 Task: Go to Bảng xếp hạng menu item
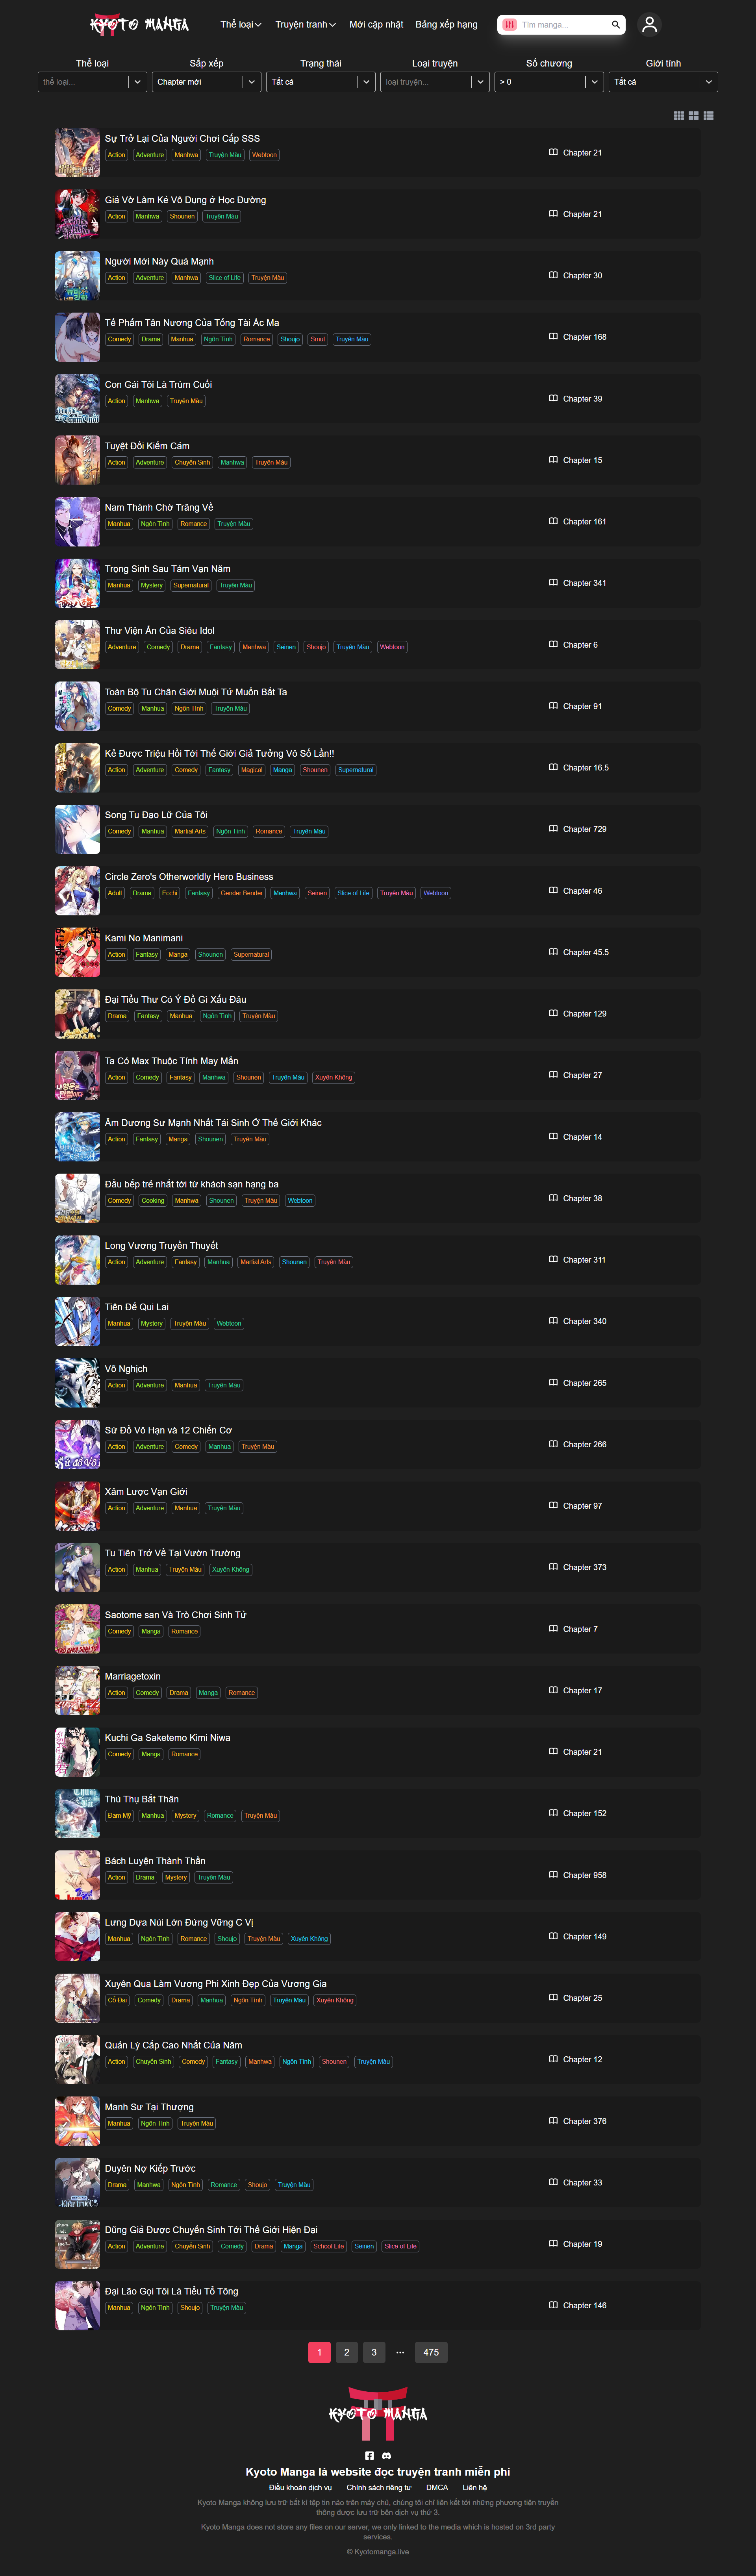pyautogui.click(x=446, y=24)
